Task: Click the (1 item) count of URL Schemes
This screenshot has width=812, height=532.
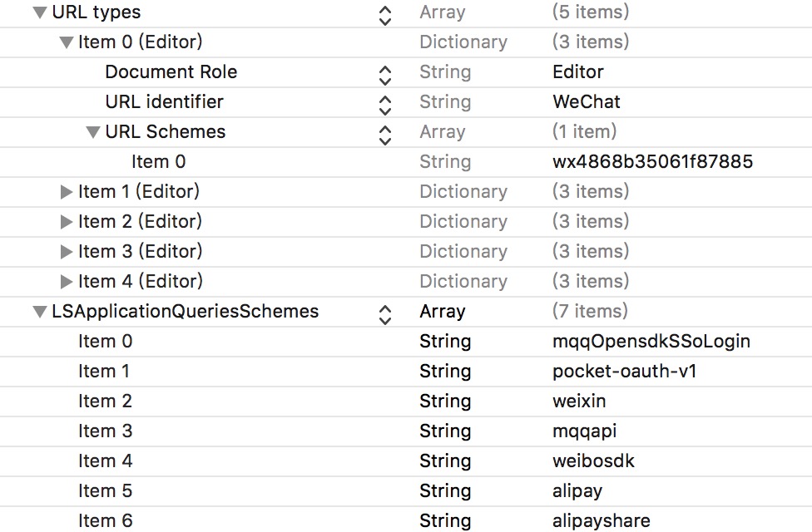Action: [x=584, y=132]
